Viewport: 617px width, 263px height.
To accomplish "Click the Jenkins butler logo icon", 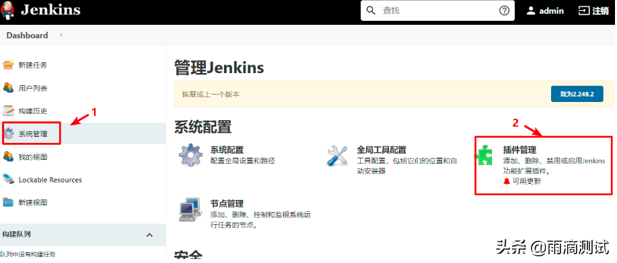I will click(7, 10).
